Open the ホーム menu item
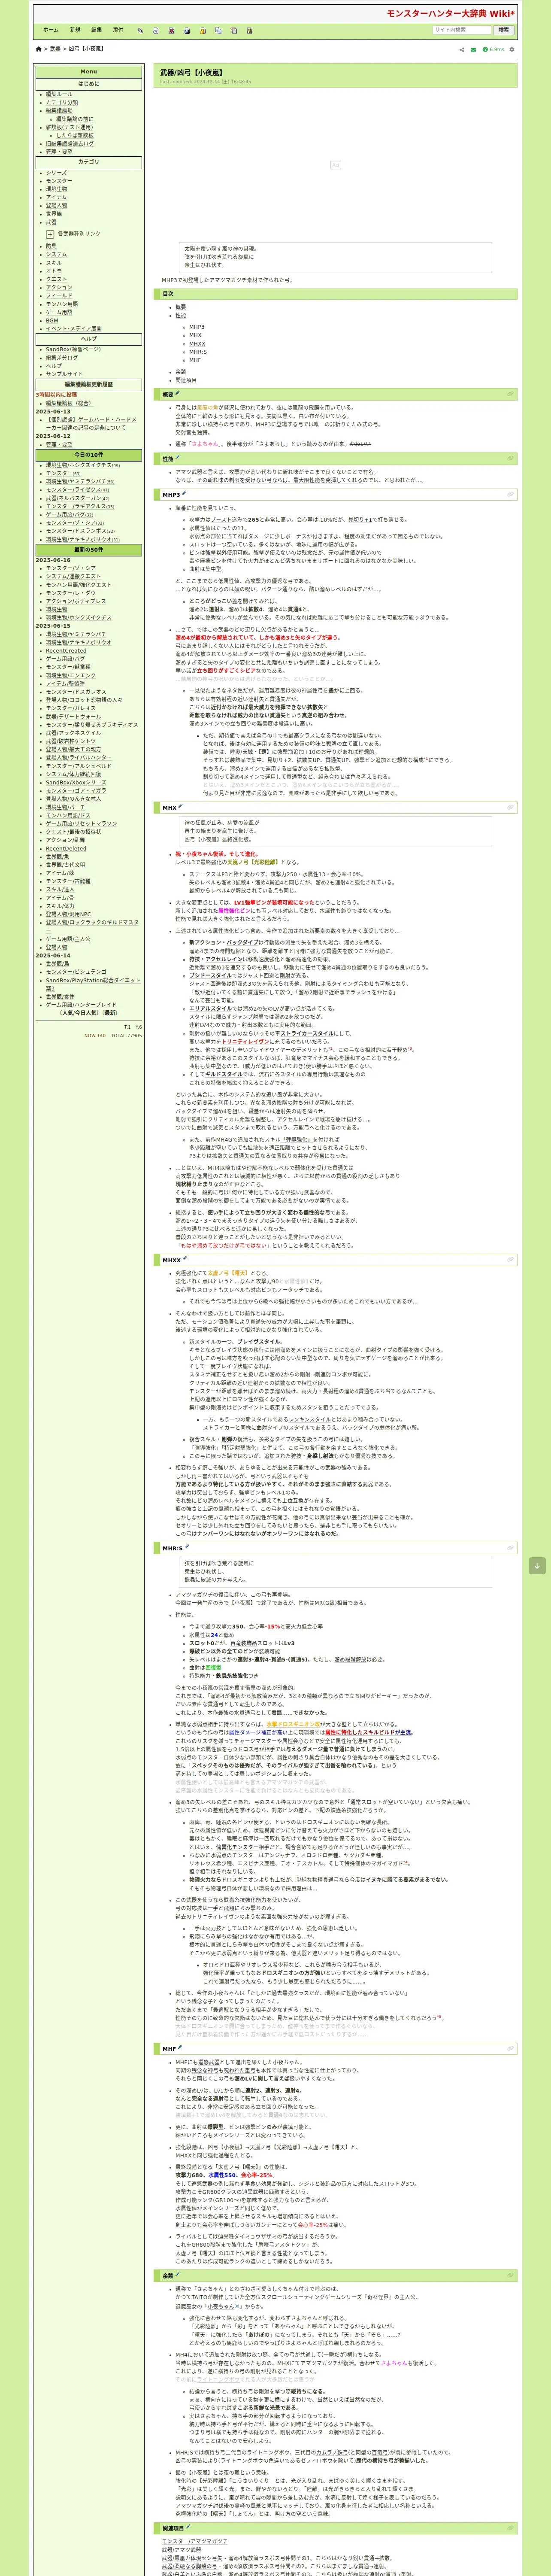The image size is (551, 2576). click(51, 30)
